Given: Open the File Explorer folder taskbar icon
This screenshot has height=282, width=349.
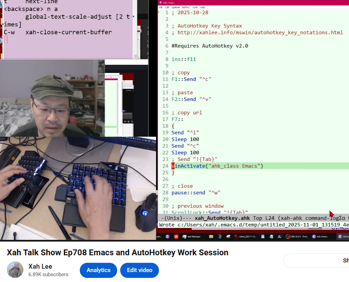Looking at the screenshot, I should tap(211, 236).
